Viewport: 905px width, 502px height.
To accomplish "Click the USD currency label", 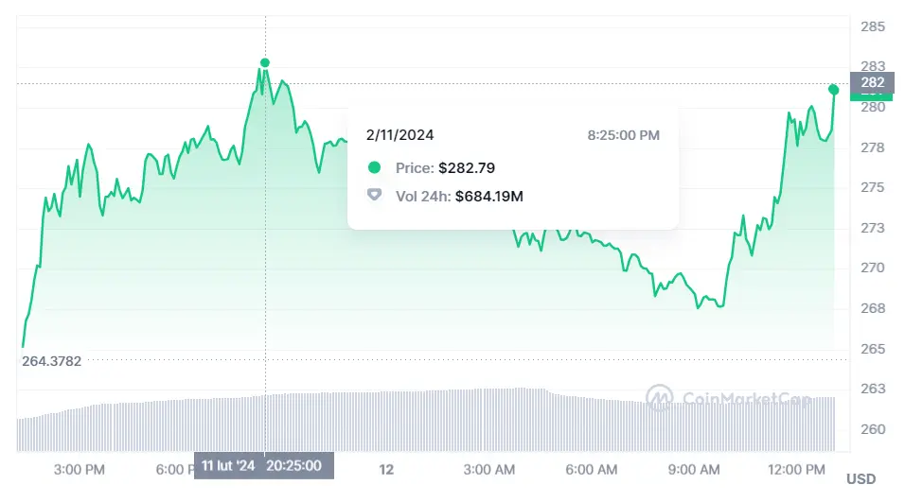I will click(x=861, y=479).
